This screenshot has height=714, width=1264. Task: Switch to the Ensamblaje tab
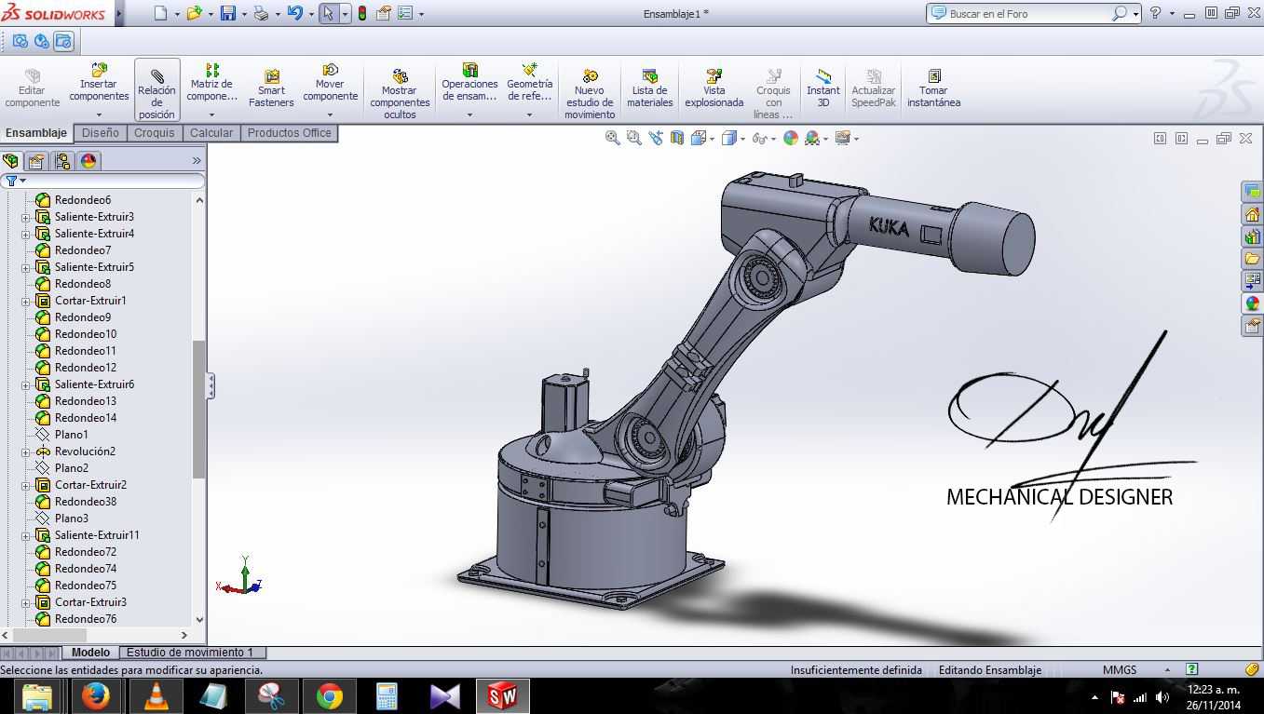click(x=37, y=133)
